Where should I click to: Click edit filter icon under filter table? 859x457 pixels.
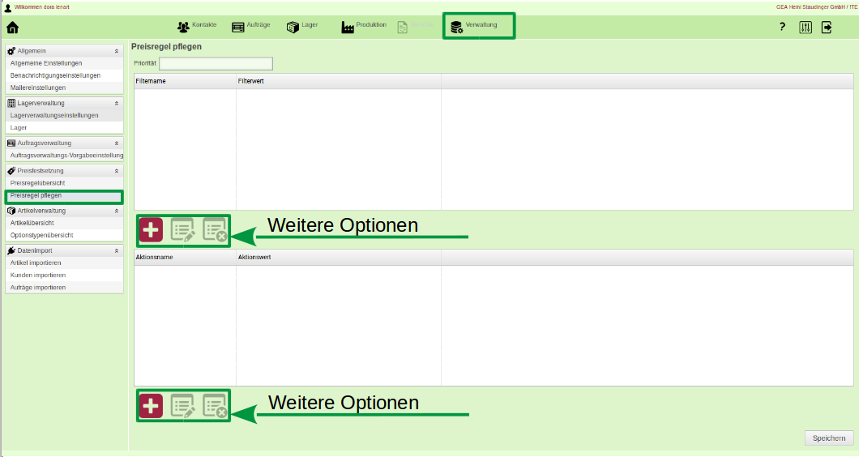182,230
